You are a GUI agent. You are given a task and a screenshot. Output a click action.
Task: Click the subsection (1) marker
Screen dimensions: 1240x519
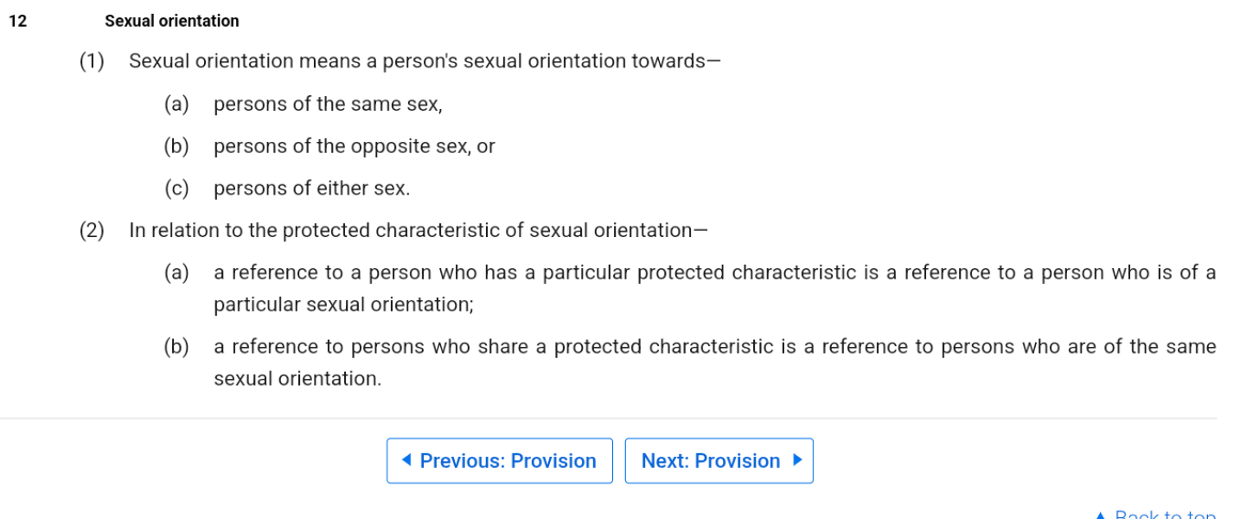pyautogui.click(x=91, y=61)
